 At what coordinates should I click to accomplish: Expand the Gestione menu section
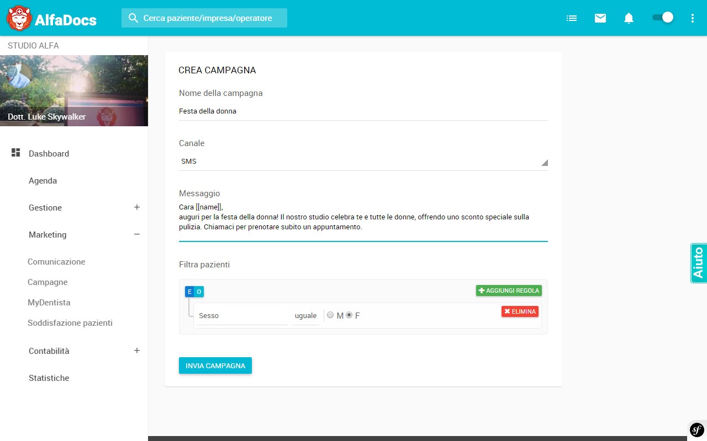[x=137, y=207]
